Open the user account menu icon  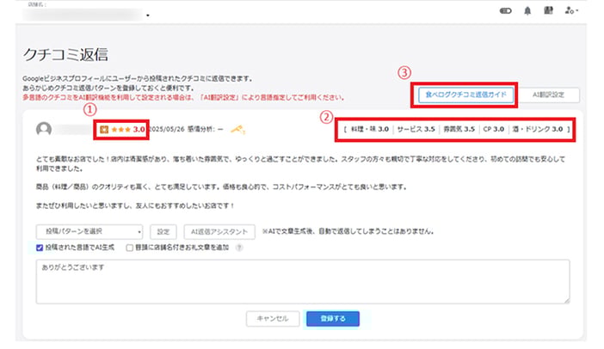pyautogui.click(x=570, y=11)
